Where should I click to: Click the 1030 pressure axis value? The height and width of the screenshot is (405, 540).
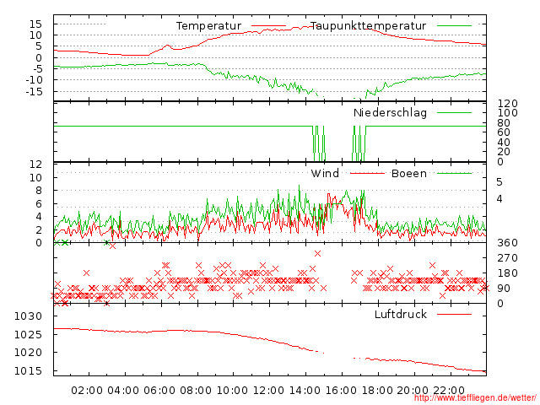28,316
